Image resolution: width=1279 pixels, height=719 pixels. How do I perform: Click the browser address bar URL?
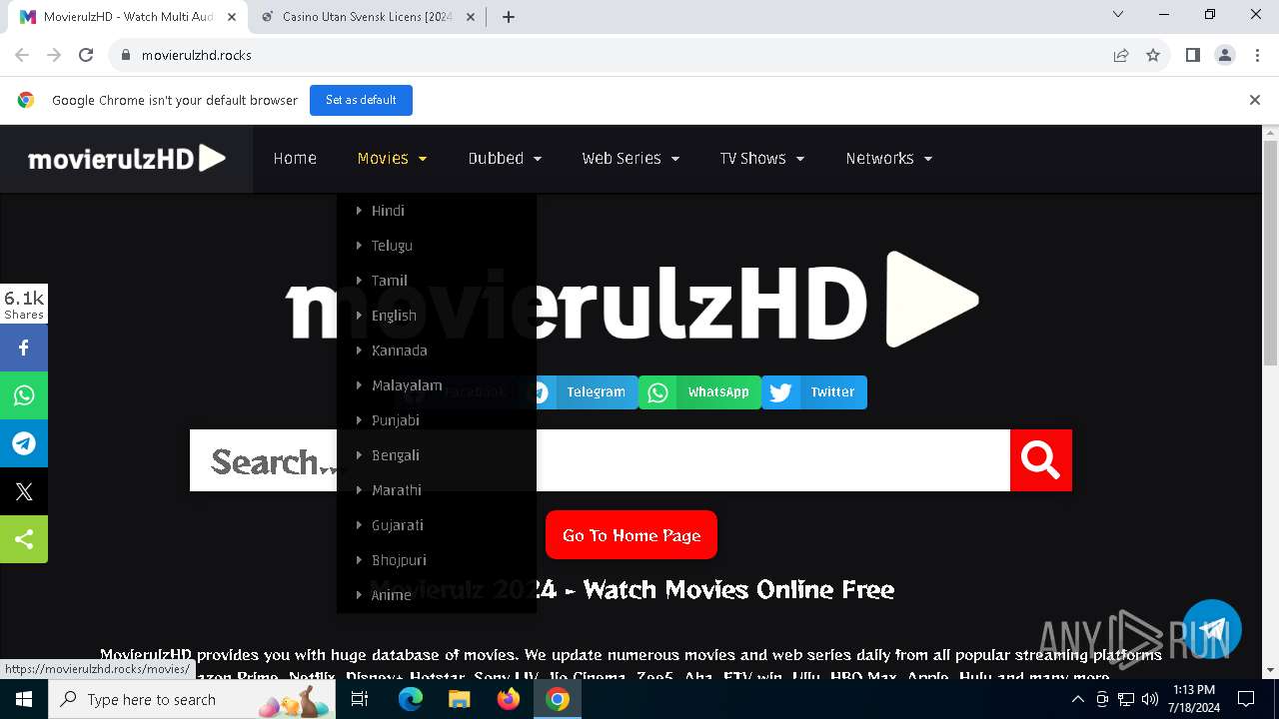click(x=197, y=55)
